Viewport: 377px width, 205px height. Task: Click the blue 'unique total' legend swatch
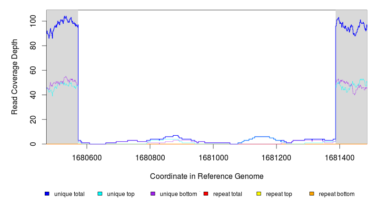47,194
